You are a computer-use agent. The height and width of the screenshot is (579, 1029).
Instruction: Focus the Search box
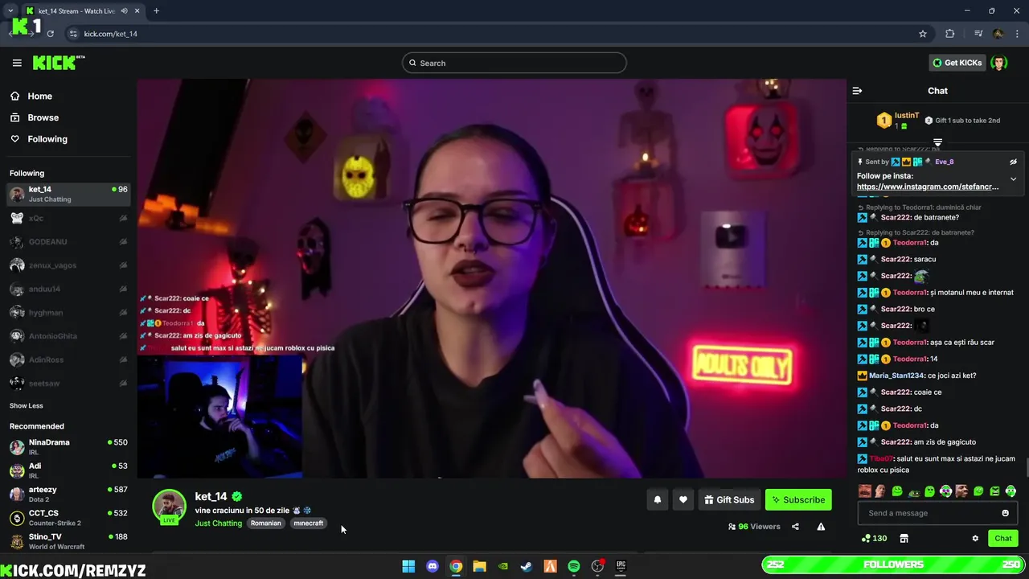514,63
